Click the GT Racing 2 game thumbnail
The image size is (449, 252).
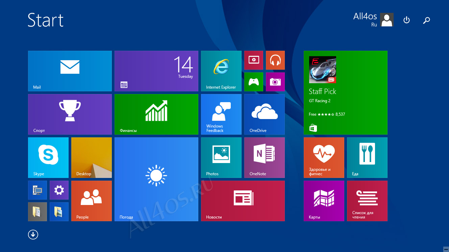[x=323, y=70]
